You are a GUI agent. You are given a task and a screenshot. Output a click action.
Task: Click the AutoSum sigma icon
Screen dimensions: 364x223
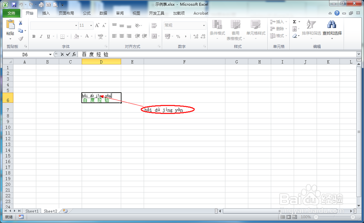pyautogui.click(x=294, y=22)
